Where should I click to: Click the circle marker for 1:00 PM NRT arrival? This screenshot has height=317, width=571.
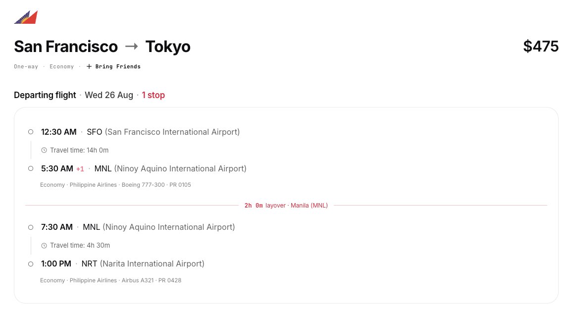(x=31, y=264)
